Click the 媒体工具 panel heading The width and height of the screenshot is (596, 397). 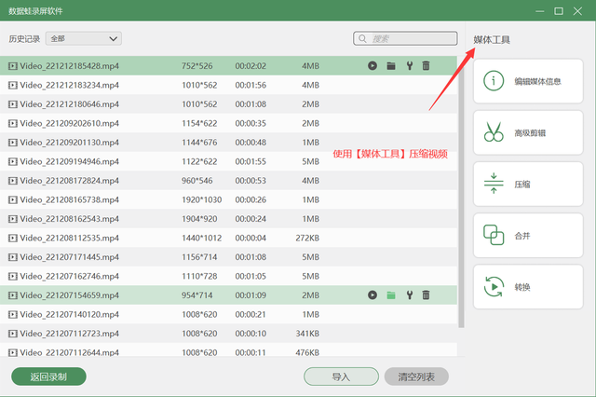pyautogui.click(x=492, y=39)
